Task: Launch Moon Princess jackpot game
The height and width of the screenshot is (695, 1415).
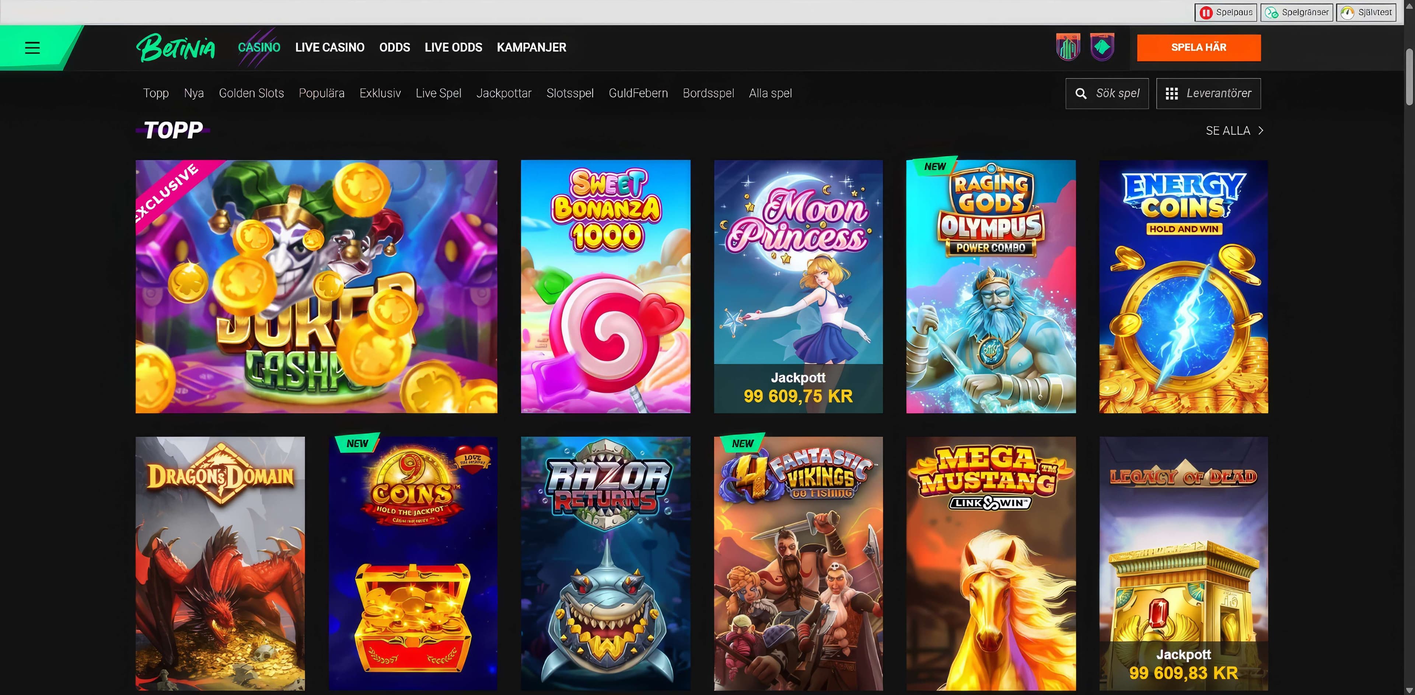Action: pos(798,286)
